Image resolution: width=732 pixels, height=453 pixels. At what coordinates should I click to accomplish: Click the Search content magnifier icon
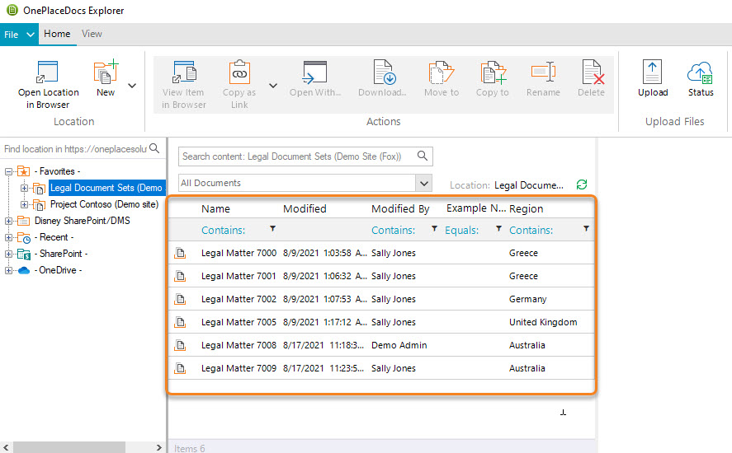(x=423, y=156)
